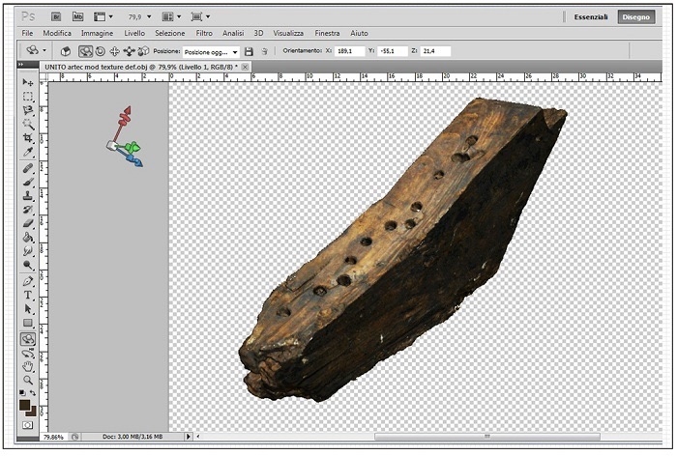Click the foreground color swatch
Image resolution: width=677 pixels, height=456 pixels.
click(x=24, y=405)
